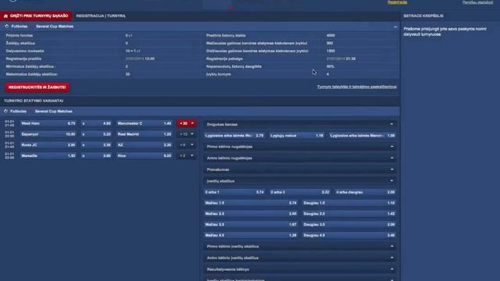Screen dimensions: 500x281
Task: Expand the Antro kėlinio nugalėtojas section
Action: point(300,158)
